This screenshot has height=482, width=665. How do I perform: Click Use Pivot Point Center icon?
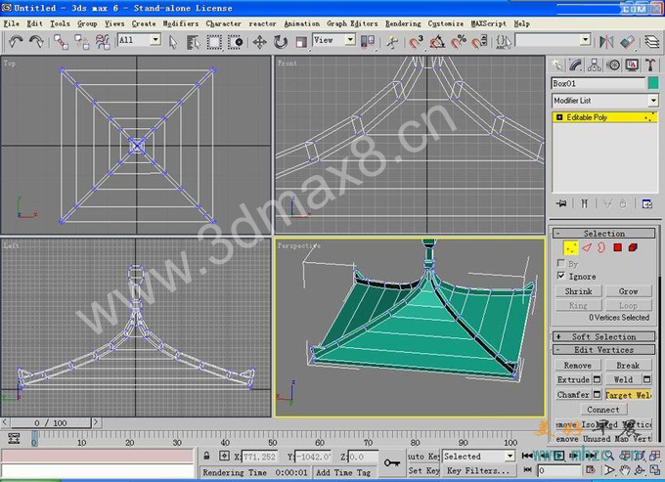pyautogui.click(x=368, y=42)
